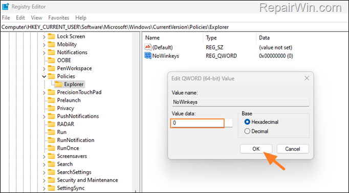
Task: Click the Mobility folder icon
Action: click(51, 44)
